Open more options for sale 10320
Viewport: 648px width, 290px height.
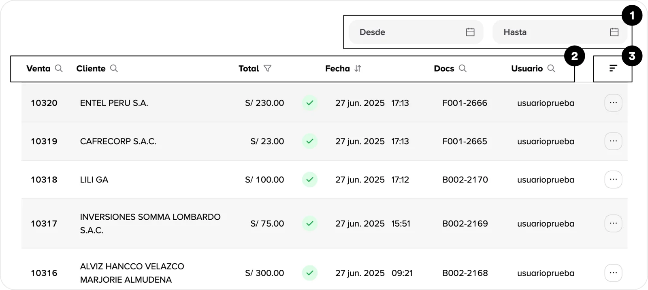point(613,103)
